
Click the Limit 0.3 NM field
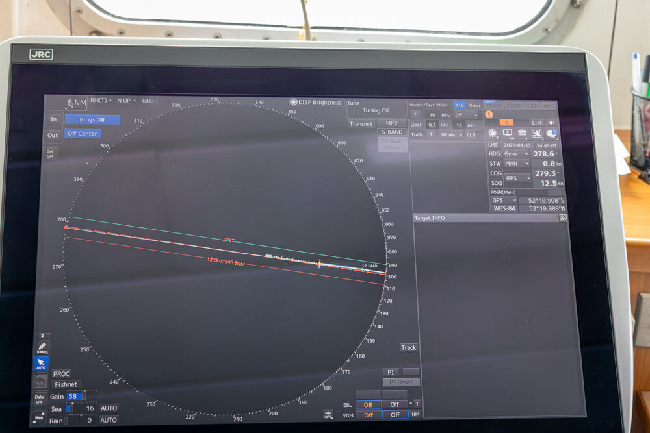(x=432, y=125)
